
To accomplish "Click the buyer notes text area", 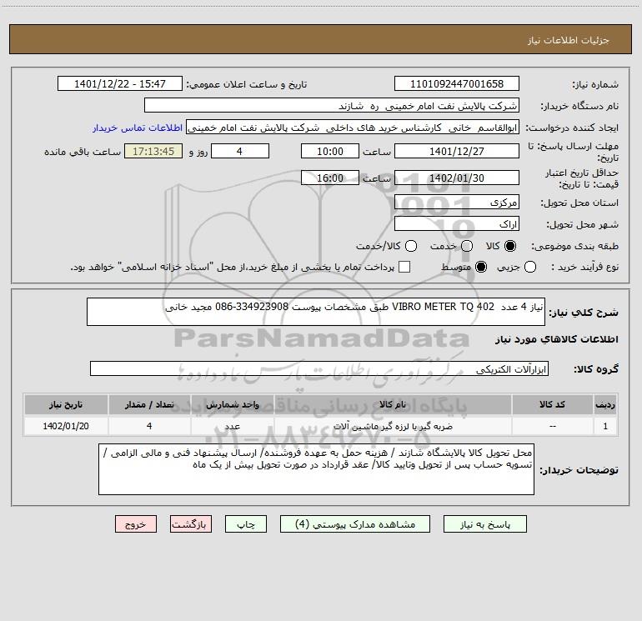I will coord(316,469).
